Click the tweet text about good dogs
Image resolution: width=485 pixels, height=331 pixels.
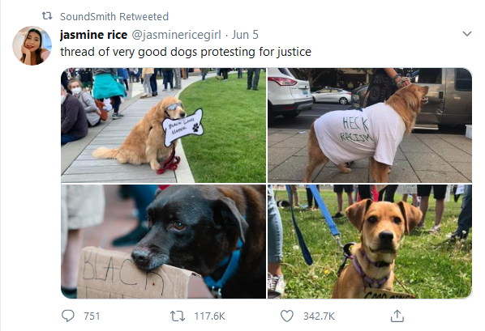point(186,52)
